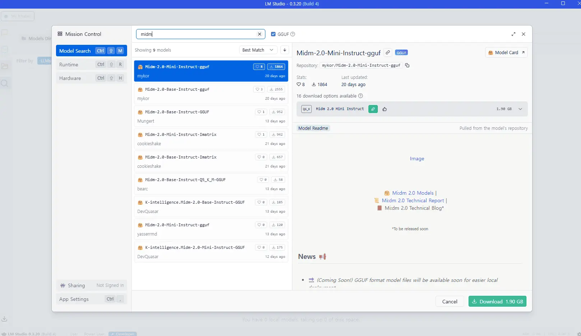Image resolution: width=581 pixels, height=336 pixels.
Task: Cancel the model download dialog
Action: pos(450,302)
